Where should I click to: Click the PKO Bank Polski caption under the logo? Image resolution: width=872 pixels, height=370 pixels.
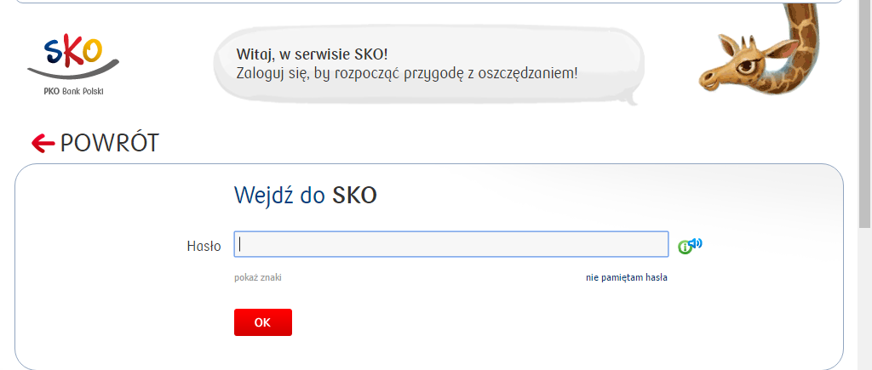[x=73, y=91]
